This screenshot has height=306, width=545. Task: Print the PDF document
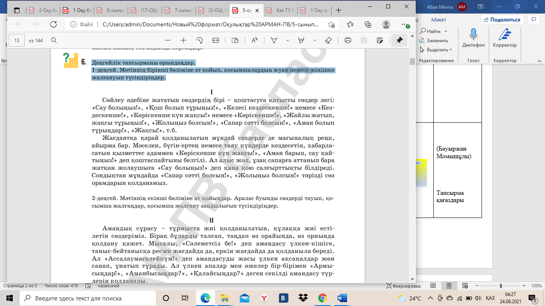pos(348,40)
